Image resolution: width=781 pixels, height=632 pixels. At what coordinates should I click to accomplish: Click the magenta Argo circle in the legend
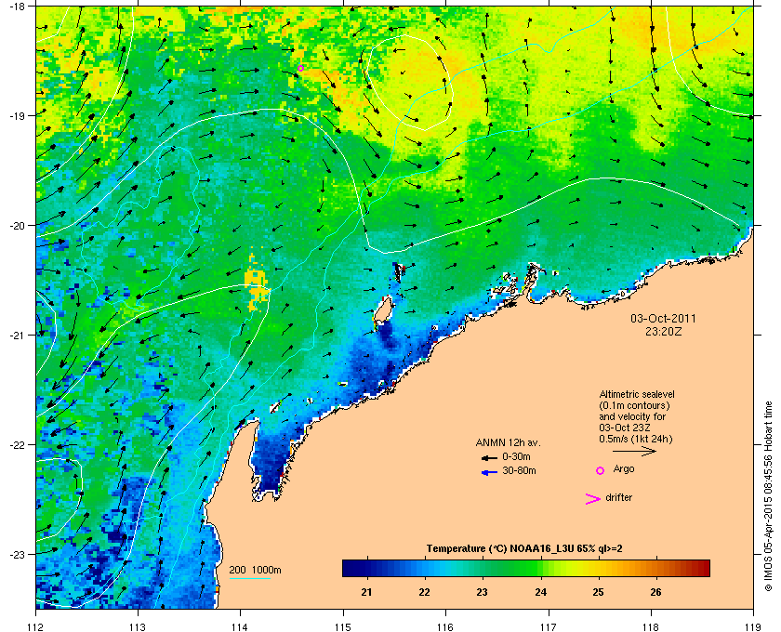click(x=601, y=470)
